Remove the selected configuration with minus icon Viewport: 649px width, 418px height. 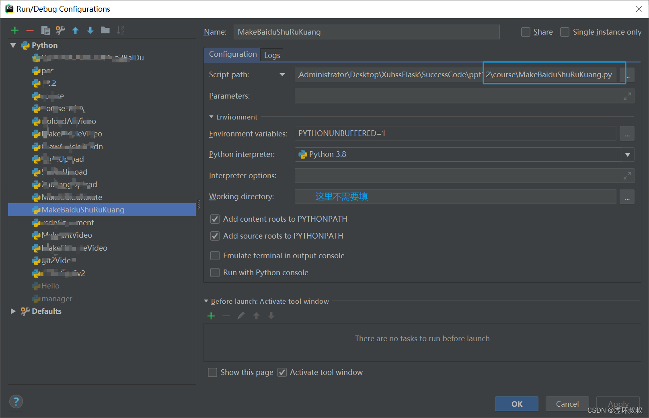coord(30,30)
